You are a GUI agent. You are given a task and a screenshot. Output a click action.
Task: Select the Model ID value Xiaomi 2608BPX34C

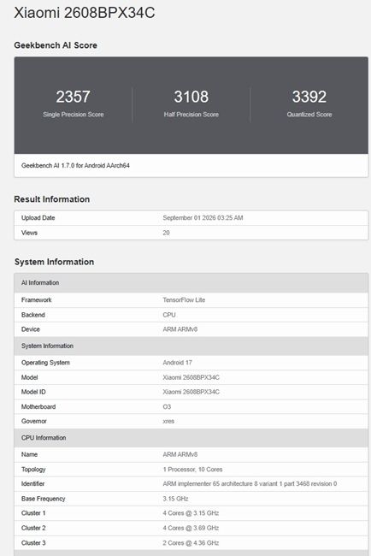tap(191, 392)
